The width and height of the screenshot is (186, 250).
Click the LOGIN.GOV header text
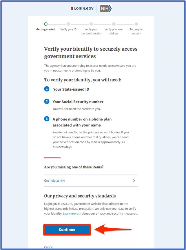click(83, 9)
